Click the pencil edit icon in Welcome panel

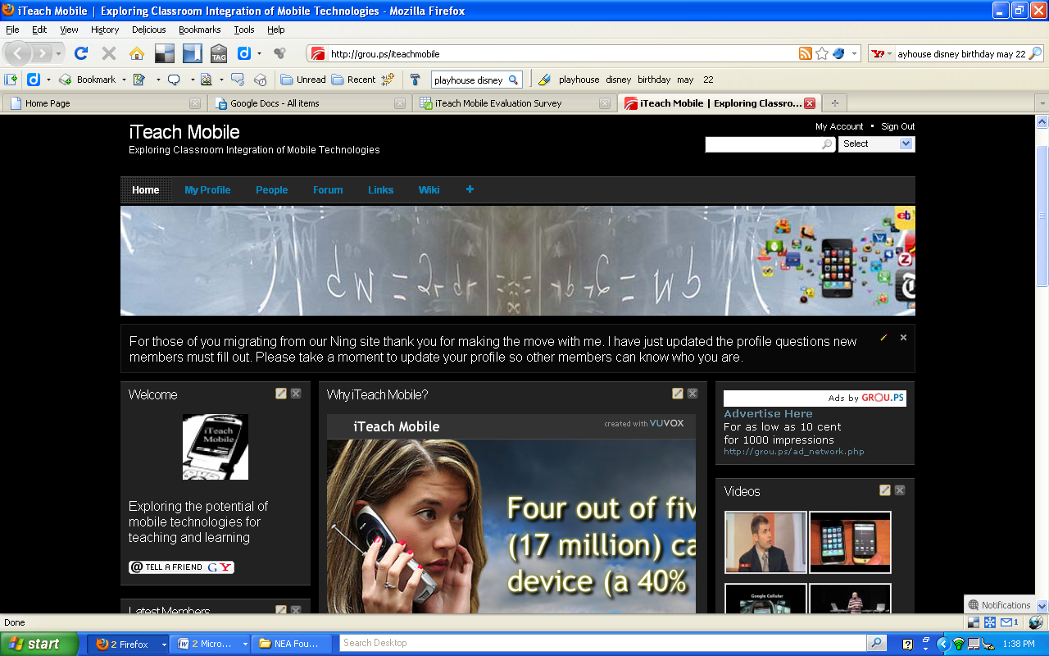tap(281, 394)
